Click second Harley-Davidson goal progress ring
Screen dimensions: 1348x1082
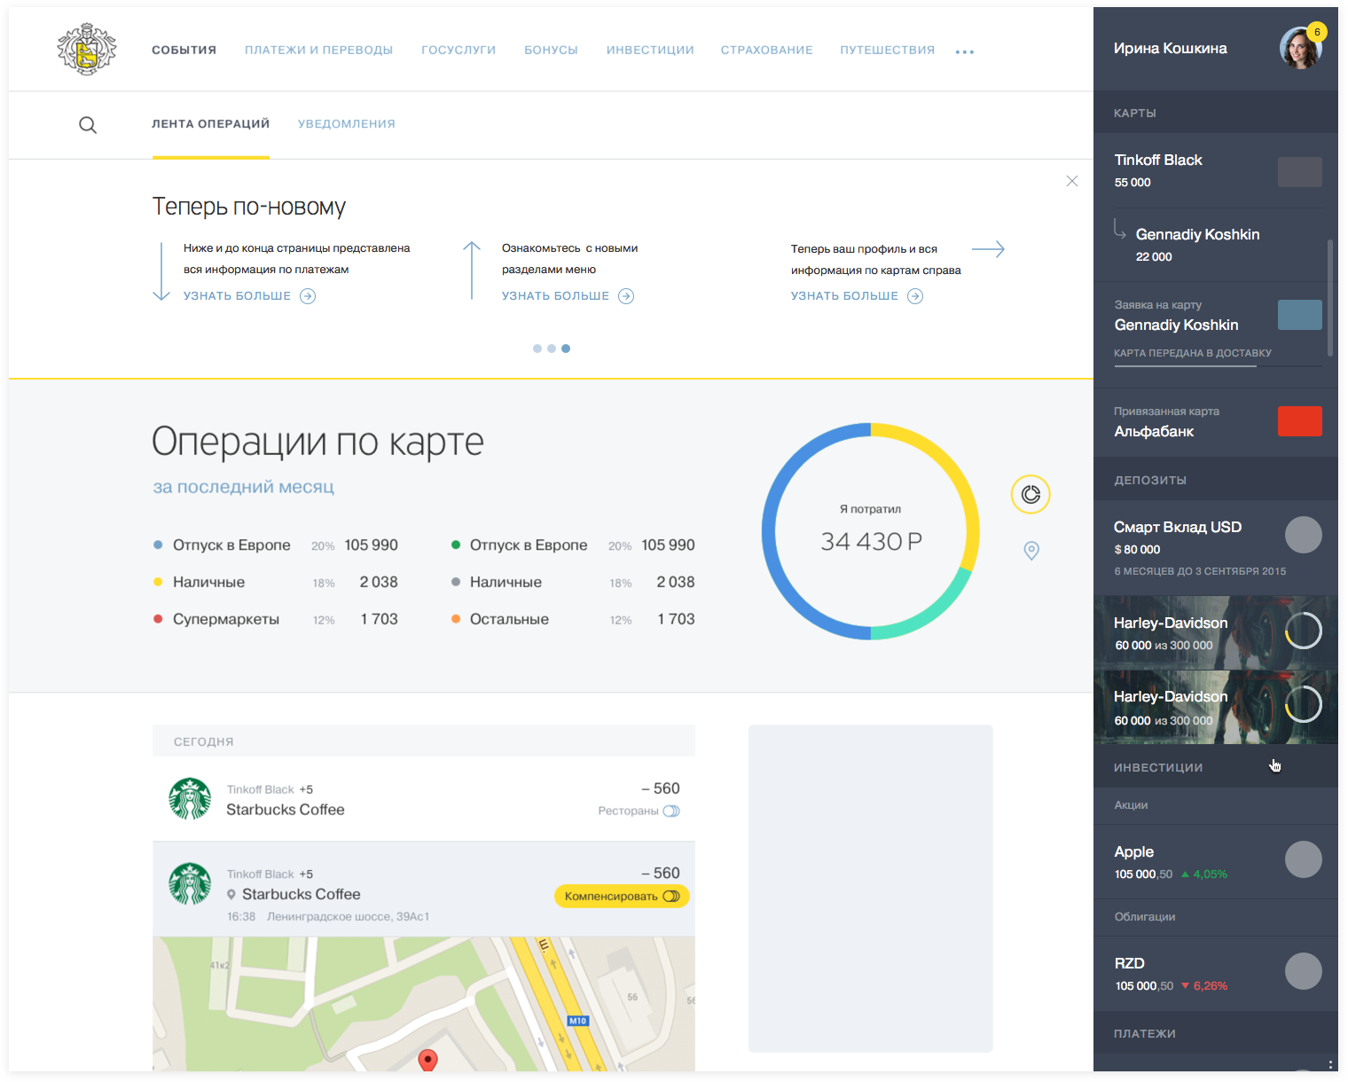tap(1304, 705)
